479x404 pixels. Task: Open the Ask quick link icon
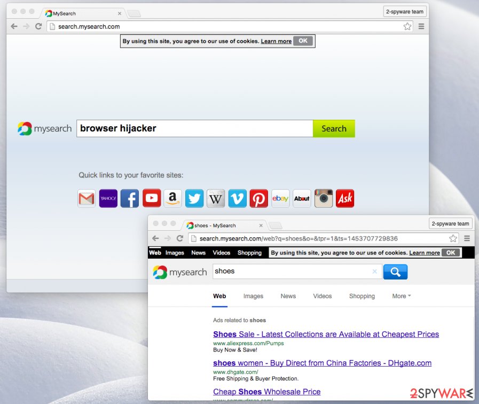tap(345, 199)
